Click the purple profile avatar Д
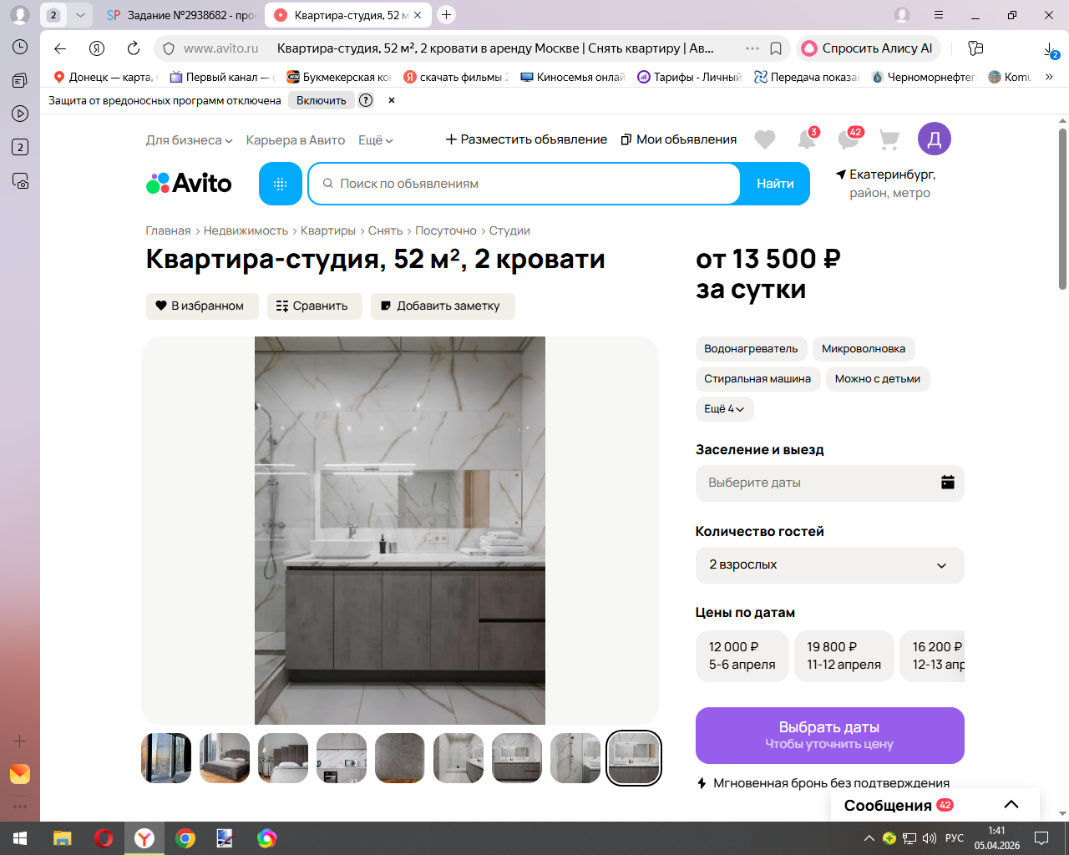 click(x=935, y=139)
